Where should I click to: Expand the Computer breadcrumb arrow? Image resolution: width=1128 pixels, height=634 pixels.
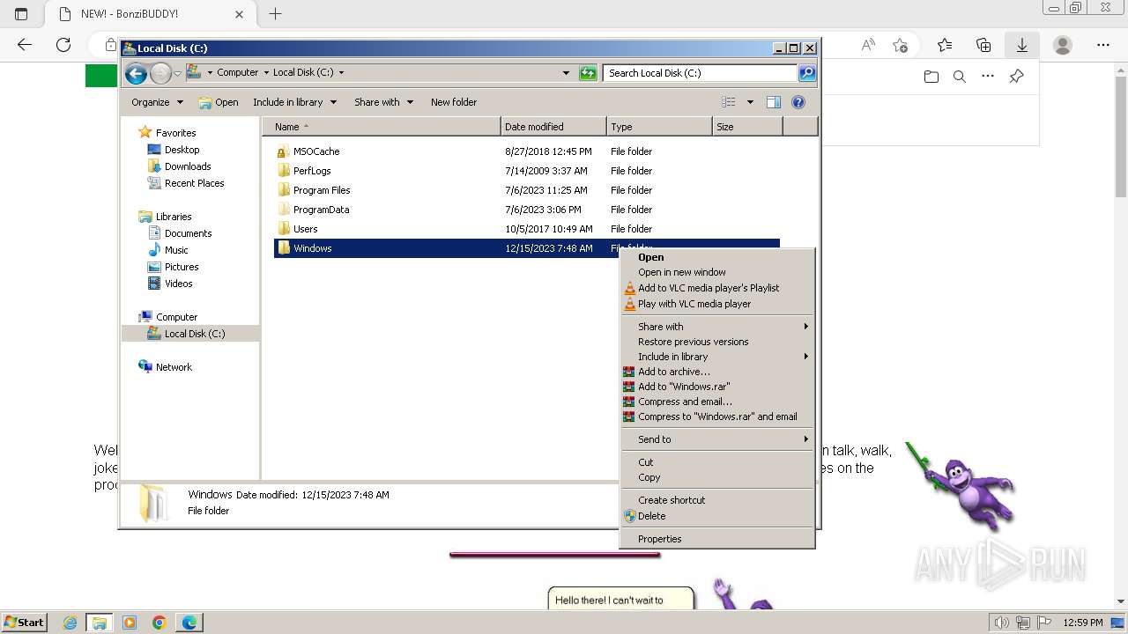(265, 73)
